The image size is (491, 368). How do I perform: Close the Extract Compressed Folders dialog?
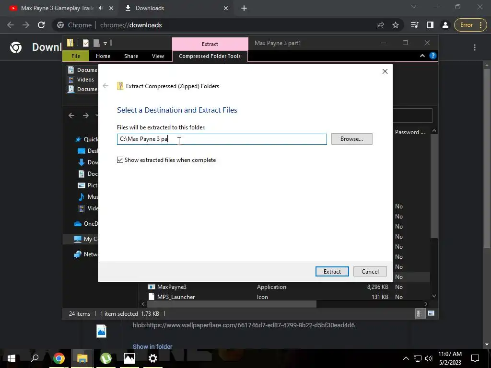[x=385, y=71]
